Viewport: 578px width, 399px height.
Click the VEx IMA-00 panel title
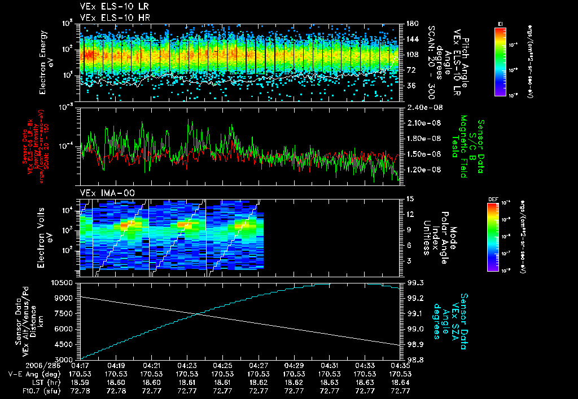pyautogui.click(x=107, y=193)
